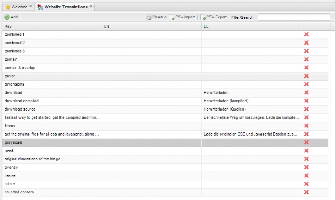Delete the 'rounded corners' row

coord(307,192)
